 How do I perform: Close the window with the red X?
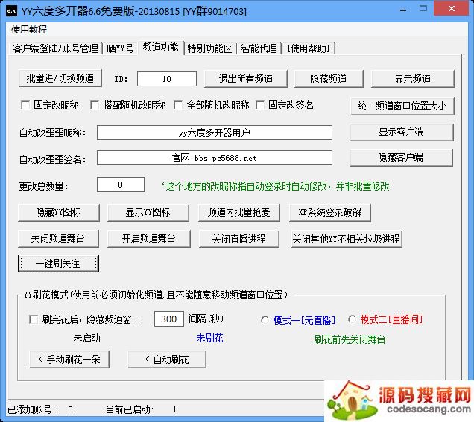coord(455,9)
